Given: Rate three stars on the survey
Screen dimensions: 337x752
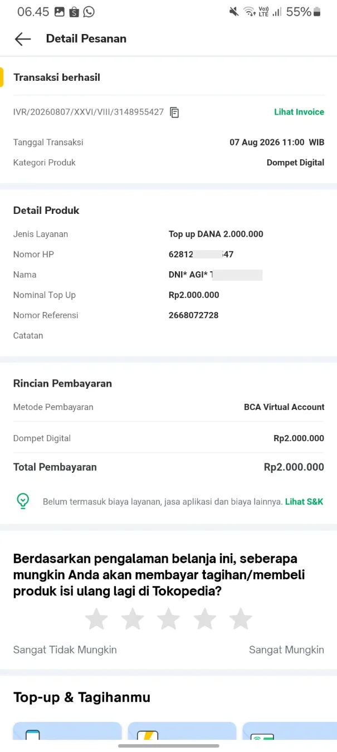Looking at the screenshot, I should coord(169,619).
